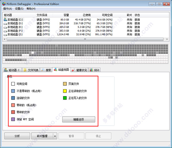The image size is (172, 148).
Task: Open the 帮助(H) menu
Action: pos(31,9)
